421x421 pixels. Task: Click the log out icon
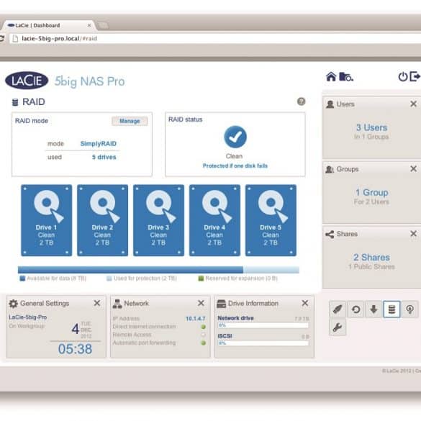tap(415, 76)
